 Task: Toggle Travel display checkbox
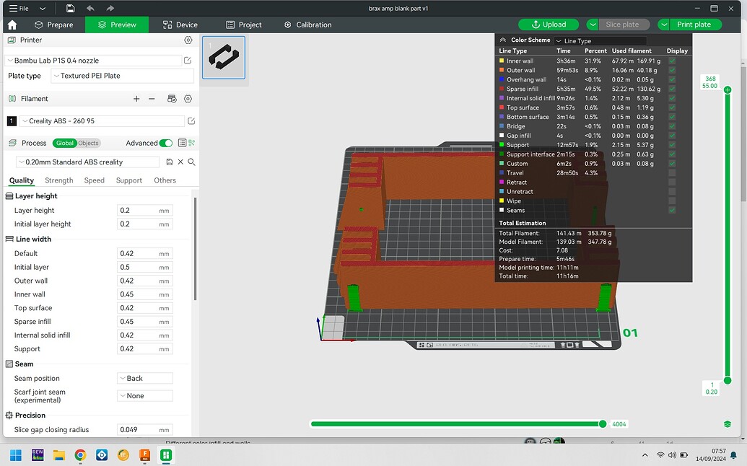[672, 173]
